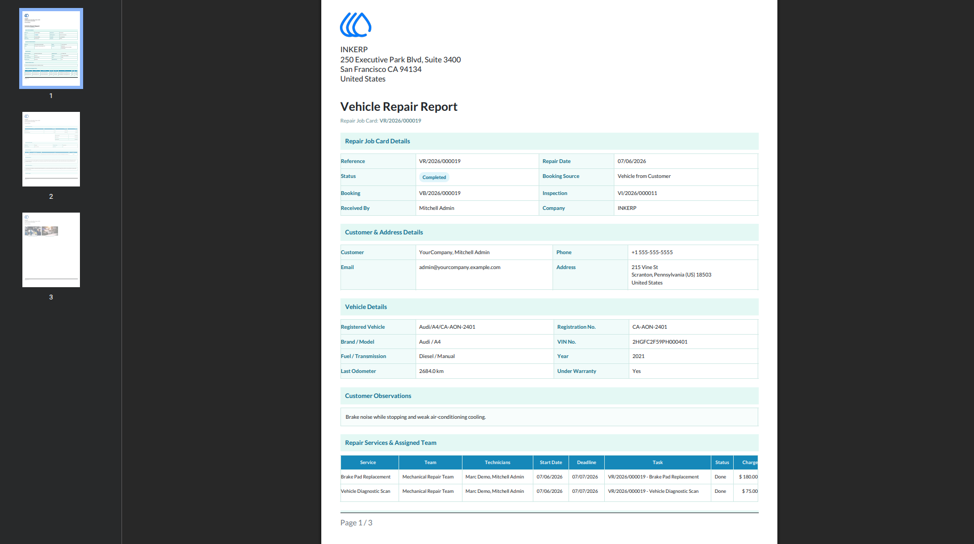Select page 1 thumbnail in sidebar
Image resolution: width=974 pixels, height=544 pixels.
[x=51, y=48]
